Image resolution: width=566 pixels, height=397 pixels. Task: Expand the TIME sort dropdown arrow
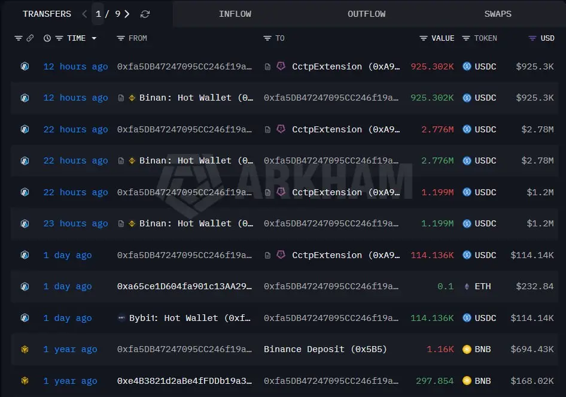pos(94,38)
